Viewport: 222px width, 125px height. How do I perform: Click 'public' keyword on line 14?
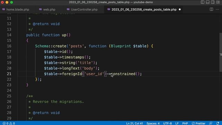[33, 35]
